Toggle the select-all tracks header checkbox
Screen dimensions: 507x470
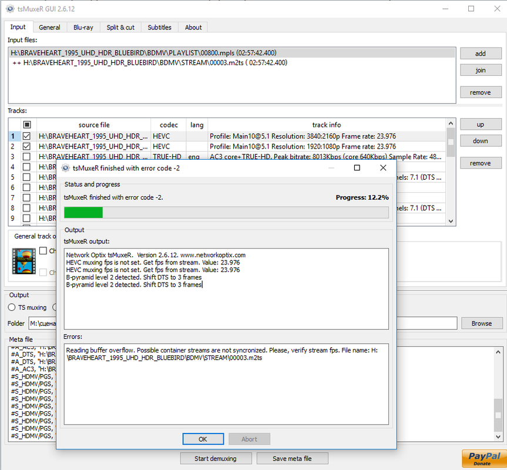[27, 125]
